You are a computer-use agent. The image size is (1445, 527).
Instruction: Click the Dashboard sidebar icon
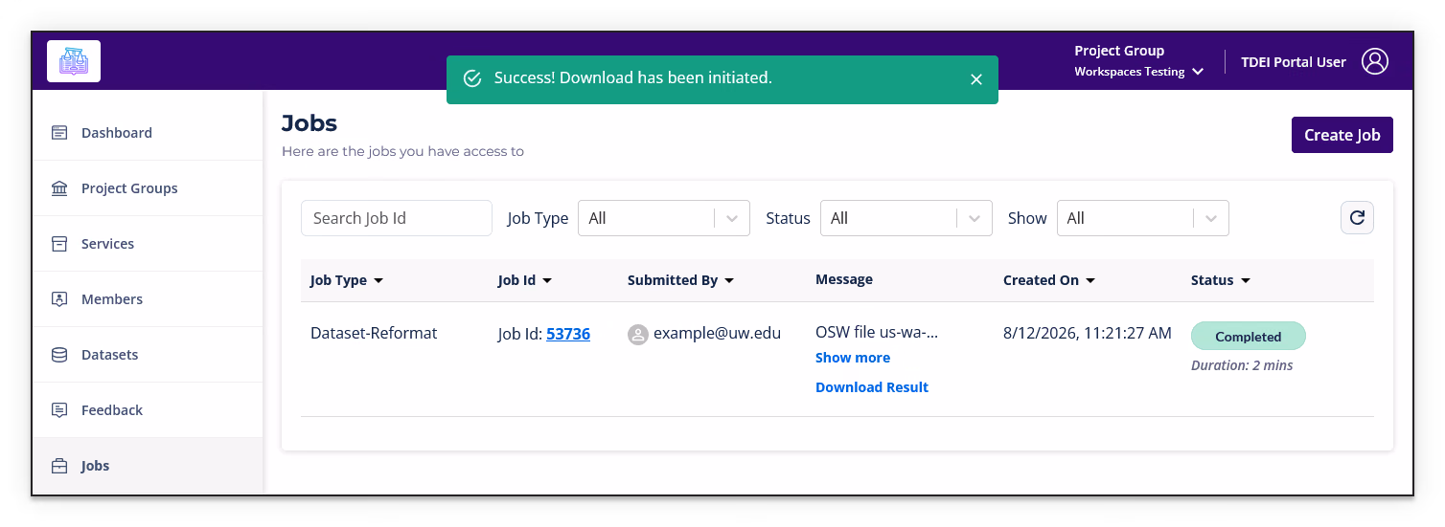tap(59, 133)
